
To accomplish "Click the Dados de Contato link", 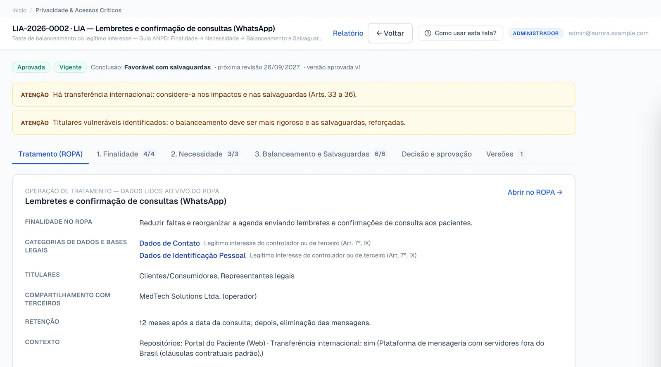I will coord(169,243).
